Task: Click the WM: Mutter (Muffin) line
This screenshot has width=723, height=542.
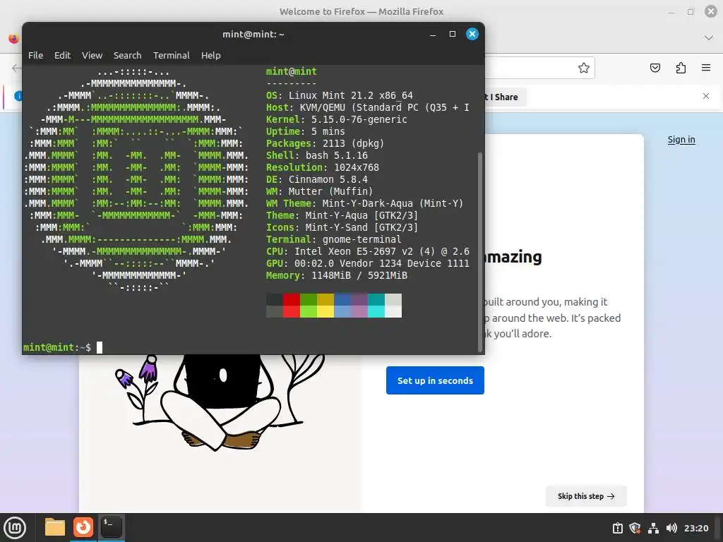Action: pos(319,191)
